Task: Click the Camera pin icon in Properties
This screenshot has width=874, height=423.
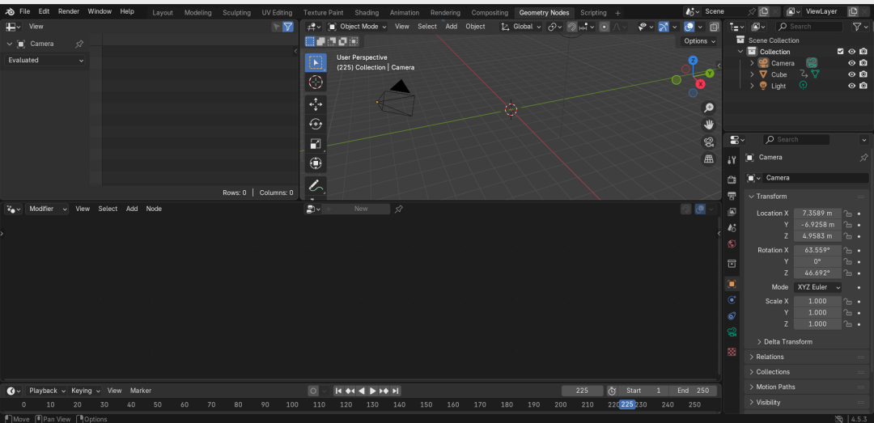Action: pos(863,158)
